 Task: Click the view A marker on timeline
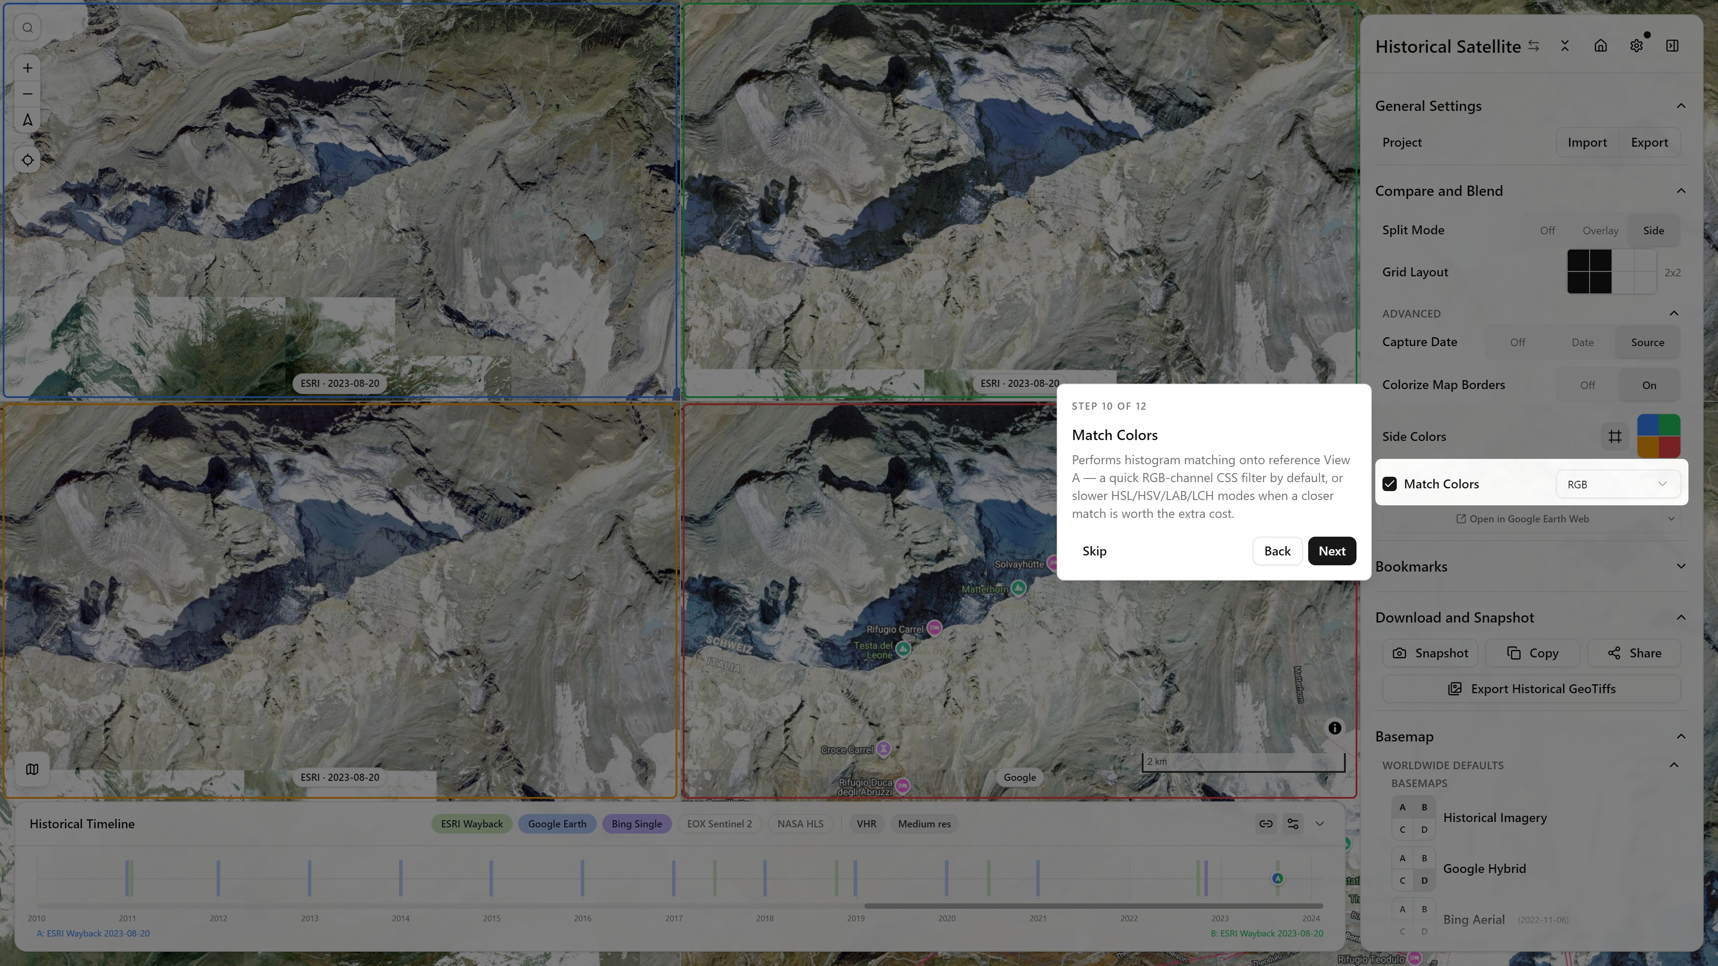[1277, 879]
